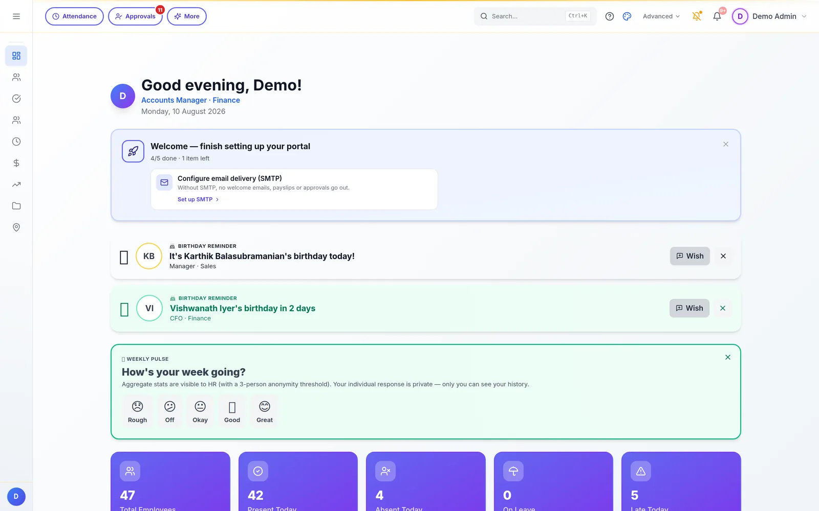
Task: Open the first people icon in sidebar
Action: 16,77
